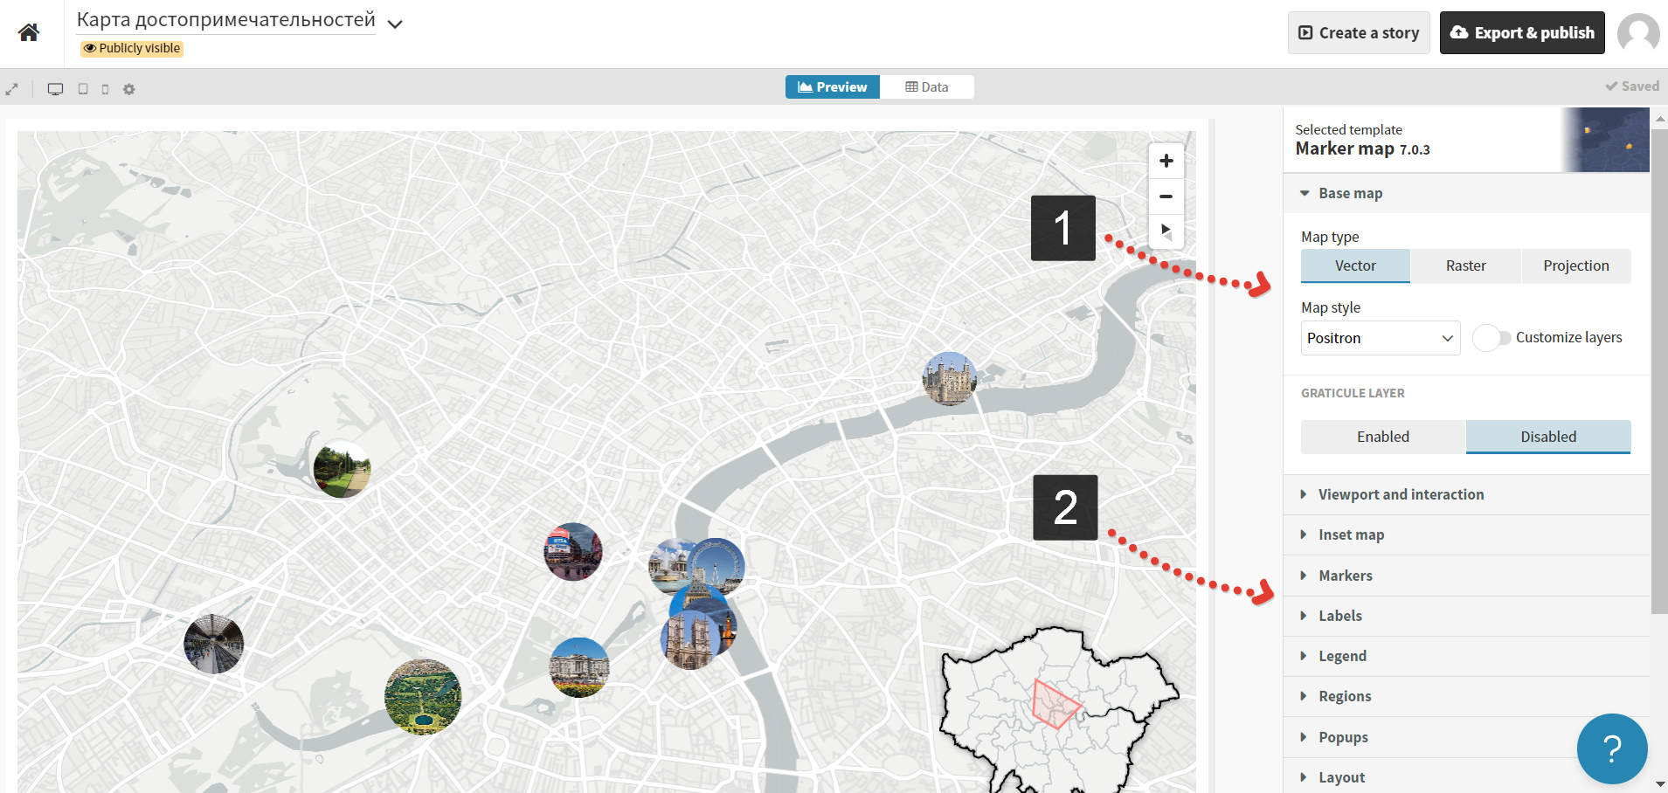
Task: Zoom in on the map
Action: 1166,161
